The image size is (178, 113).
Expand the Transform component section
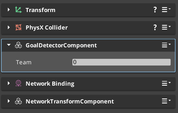9,10
